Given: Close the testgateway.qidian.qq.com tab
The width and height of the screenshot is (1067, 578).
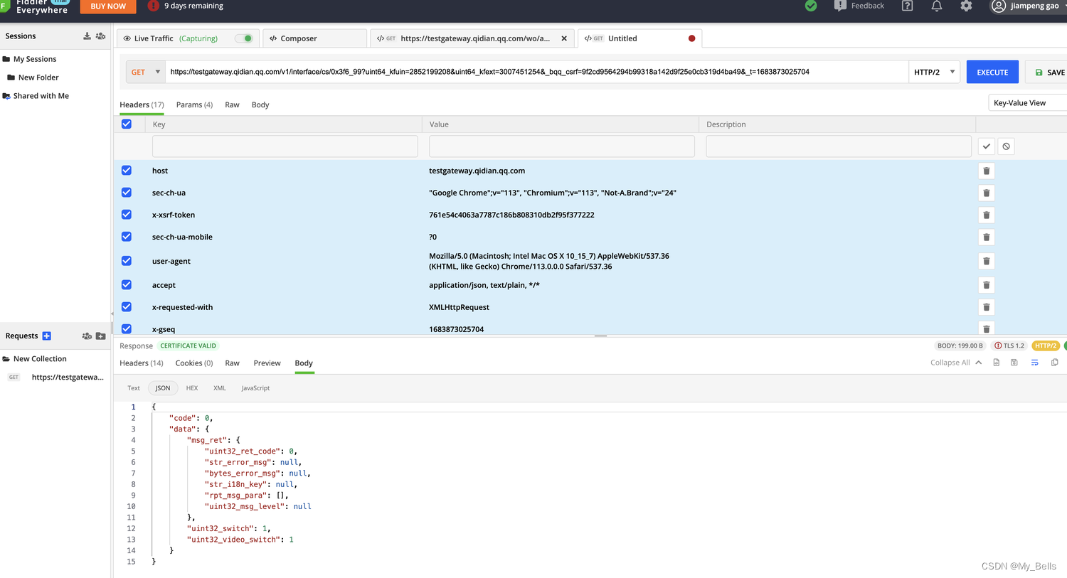Looking at the screenshot, I should 564,38.
